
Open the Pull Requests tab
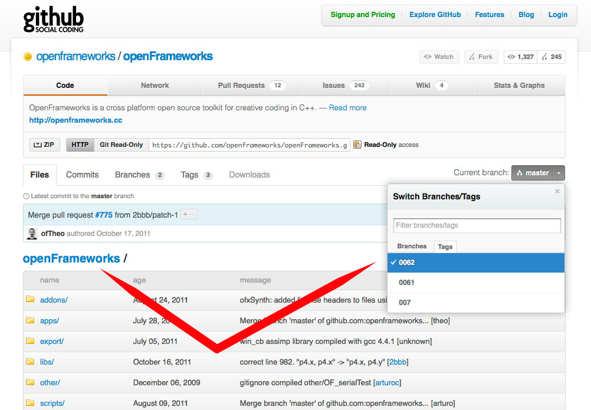coord(251,85)
